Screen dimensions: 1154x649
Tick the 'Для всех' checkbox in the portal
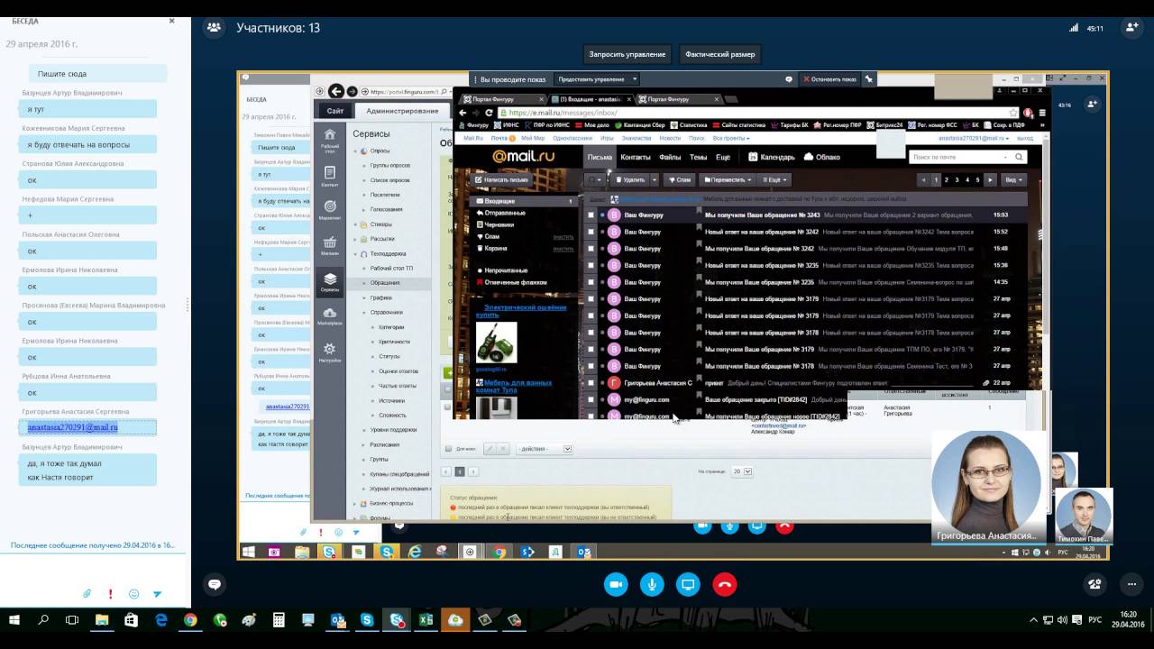(x=449, y=448)
